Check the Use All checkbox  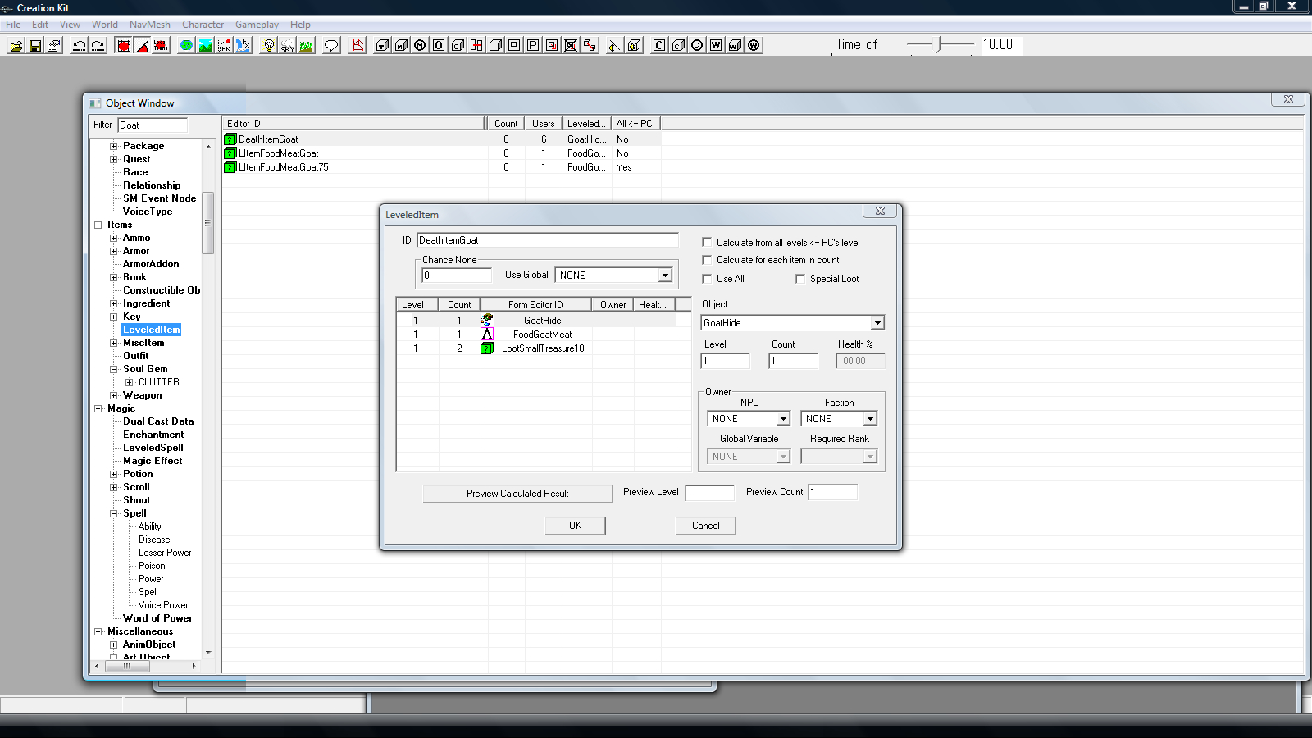point(707,279)
